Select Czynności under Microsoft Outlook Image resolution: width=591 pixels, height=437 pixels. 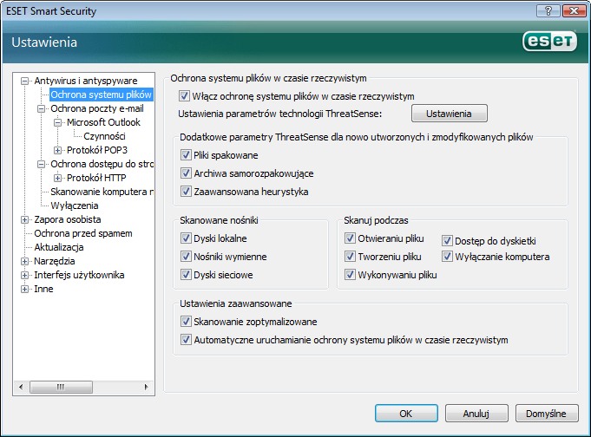click(x=104, y=136)
